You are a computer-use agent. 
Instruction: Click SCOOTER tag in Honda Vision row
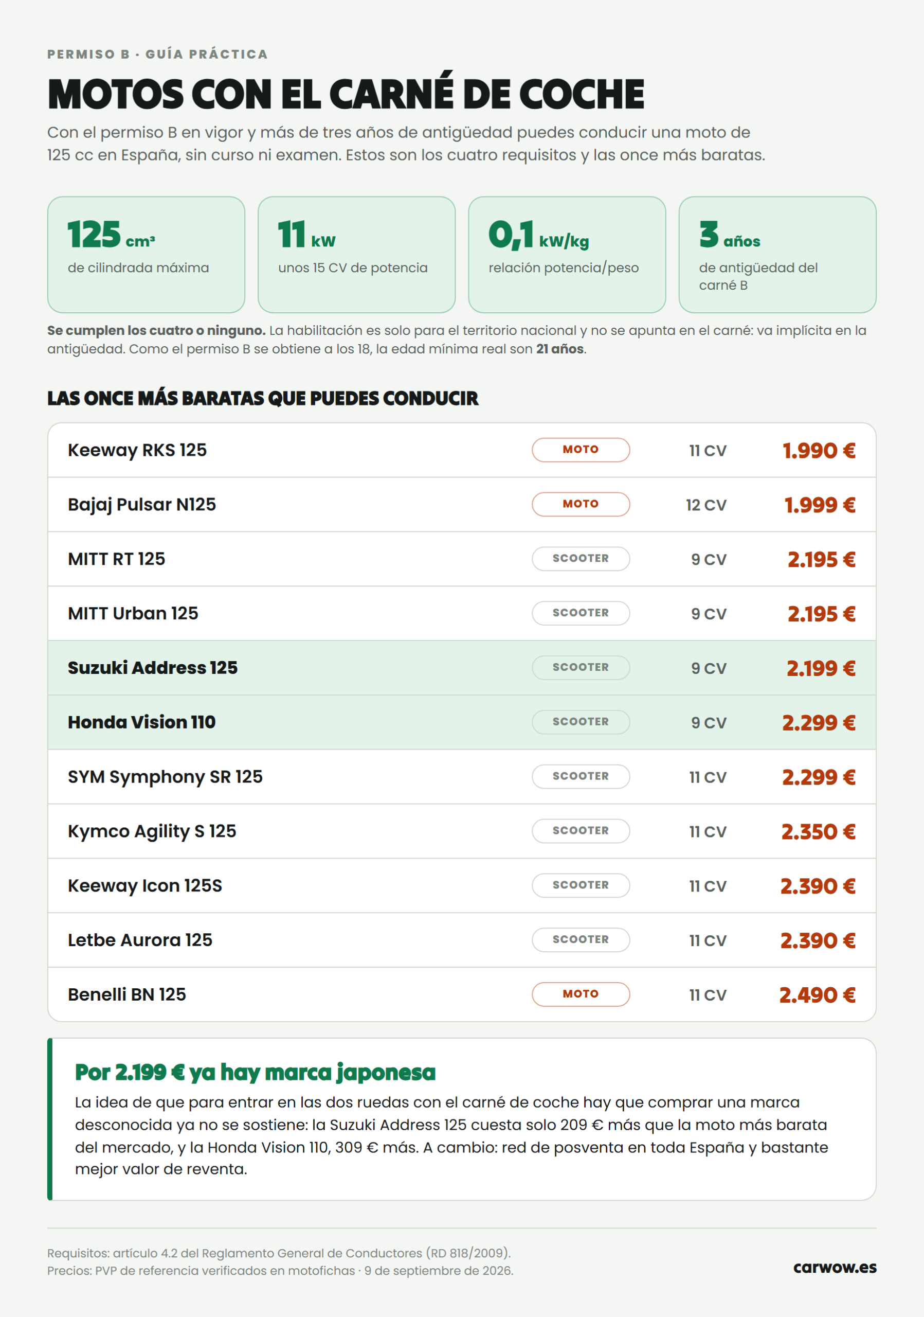(581, 722)
